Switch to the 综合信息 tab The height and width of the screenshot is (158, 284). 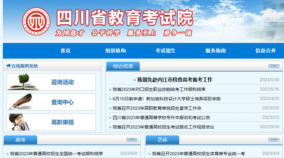pyautogui.click(x=123, y=66)
